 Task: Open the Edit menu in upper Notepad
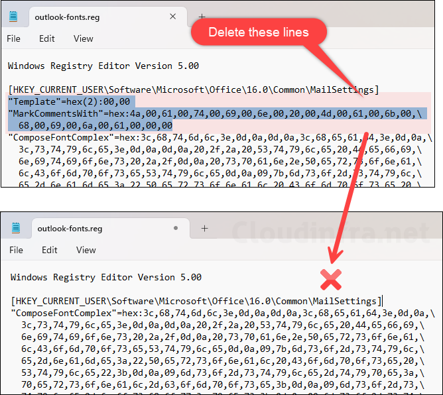(x=46, y=38)
